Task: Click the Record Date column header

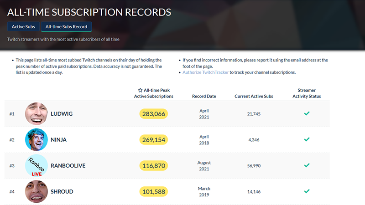Action: point(204,96)
